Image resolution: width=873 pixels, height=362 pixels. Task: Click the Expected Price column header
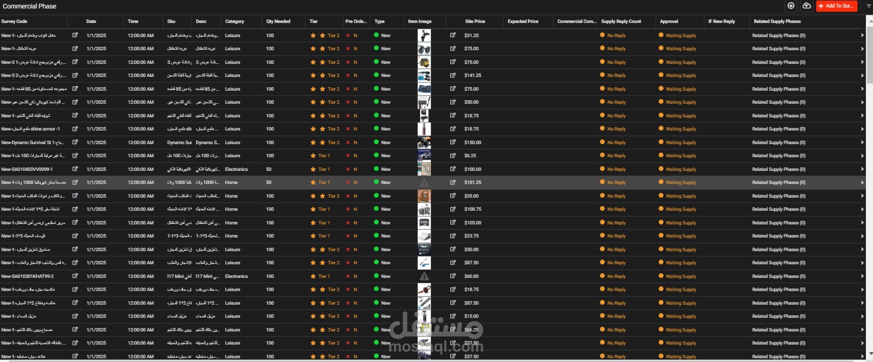coord(523,21)
